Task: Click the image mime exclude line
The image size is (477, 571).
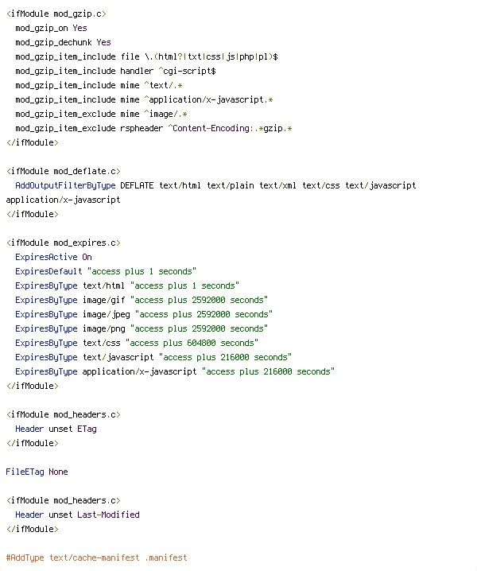Action: click(x=101, y=114)
